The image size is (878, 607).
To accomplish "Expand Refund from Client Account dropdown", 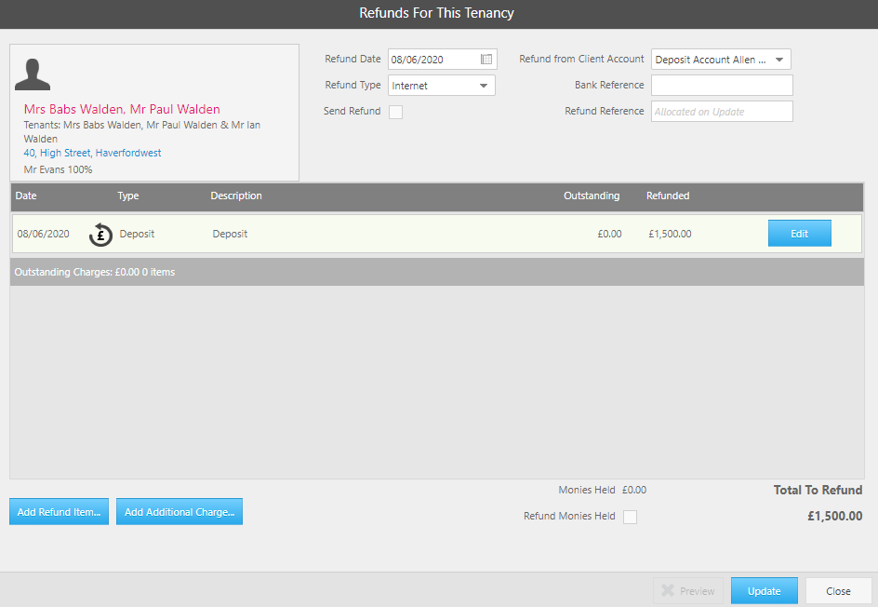I will (721, 60).
